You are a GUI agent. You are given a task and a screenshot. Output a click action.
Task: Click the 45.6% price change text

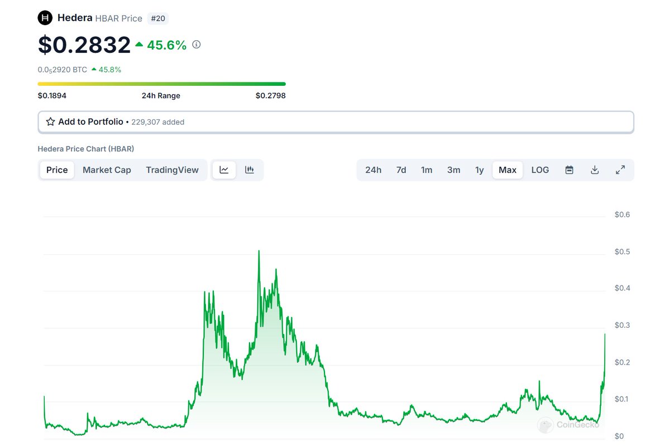pyautogui.click(x=166, y=45)
